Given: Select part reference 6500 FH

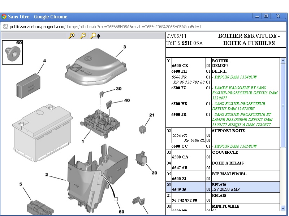Looking at the screenshot, I should pos(179,71).
